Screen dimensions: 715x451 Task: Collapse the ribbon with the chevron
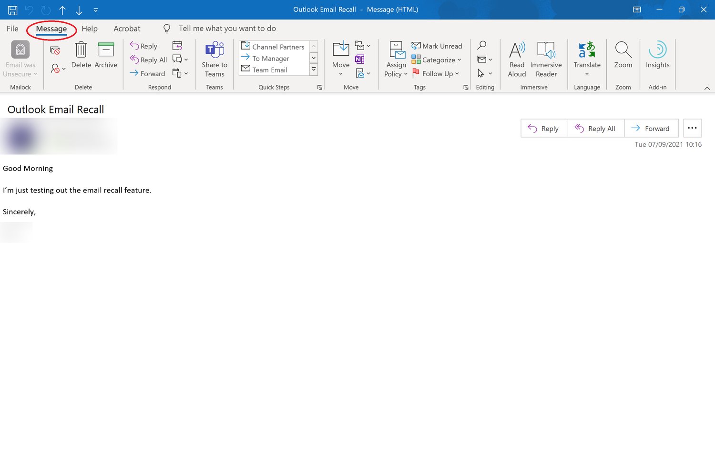pos(707,88)
